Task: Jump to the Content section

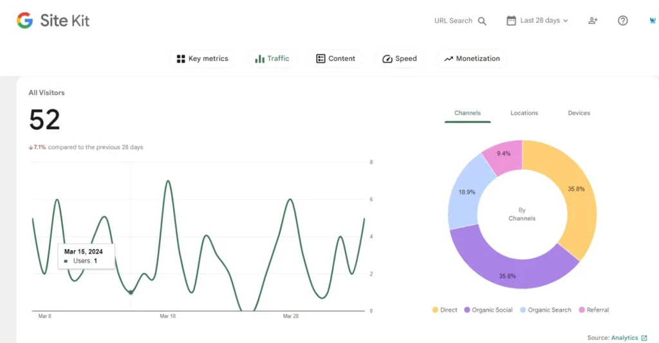Action: click(x=335, y=59)
